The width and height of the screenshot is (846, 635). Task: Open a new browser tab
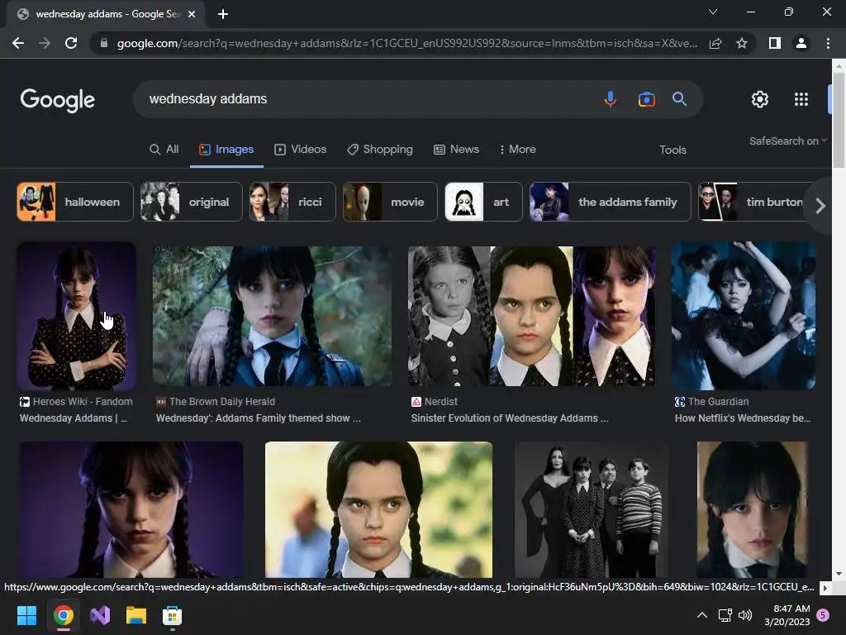pyautogui.click(x=223, y=14)
